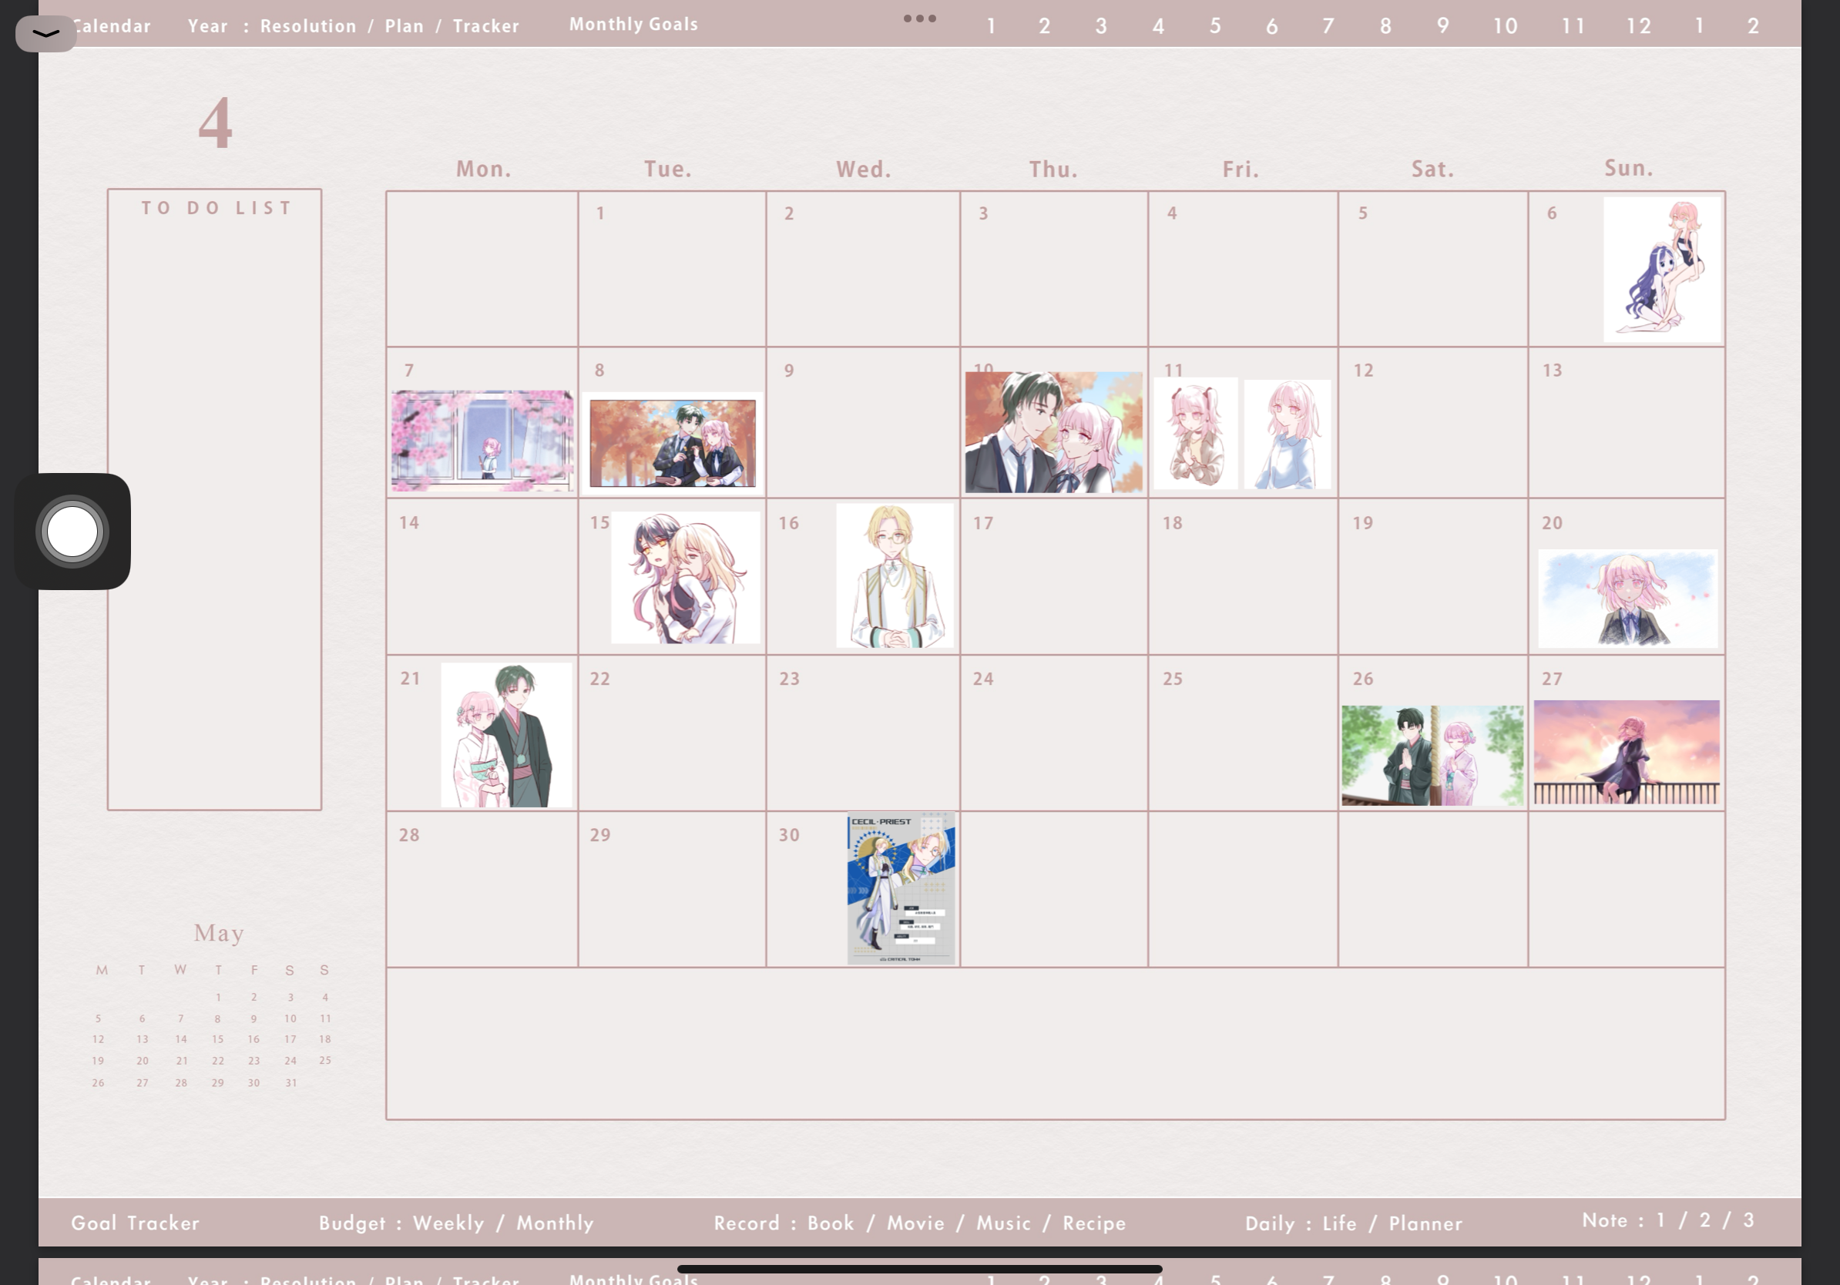Image resolution: width=1840 pixels, height=1285 pixels.
Task: Open the Tracker page link
Action: pyautogui.click(x=485, y=25)
